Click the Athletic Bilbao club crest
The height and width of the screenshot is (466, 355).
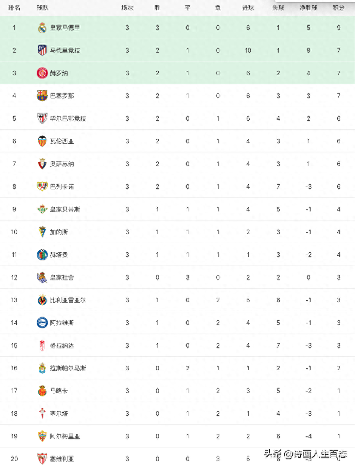(42, 118)
